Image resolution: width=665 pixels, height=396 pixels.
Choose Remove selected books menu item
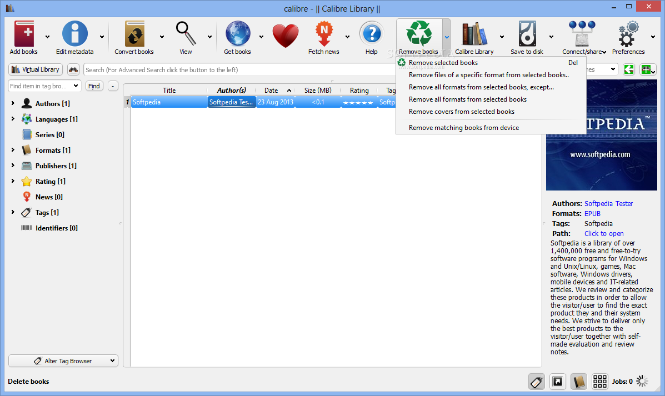click(x=491, y=63)
